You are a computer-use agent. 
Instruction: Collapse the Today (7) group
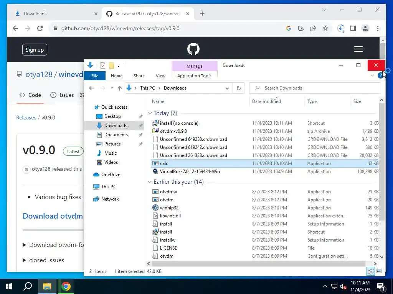150,113
